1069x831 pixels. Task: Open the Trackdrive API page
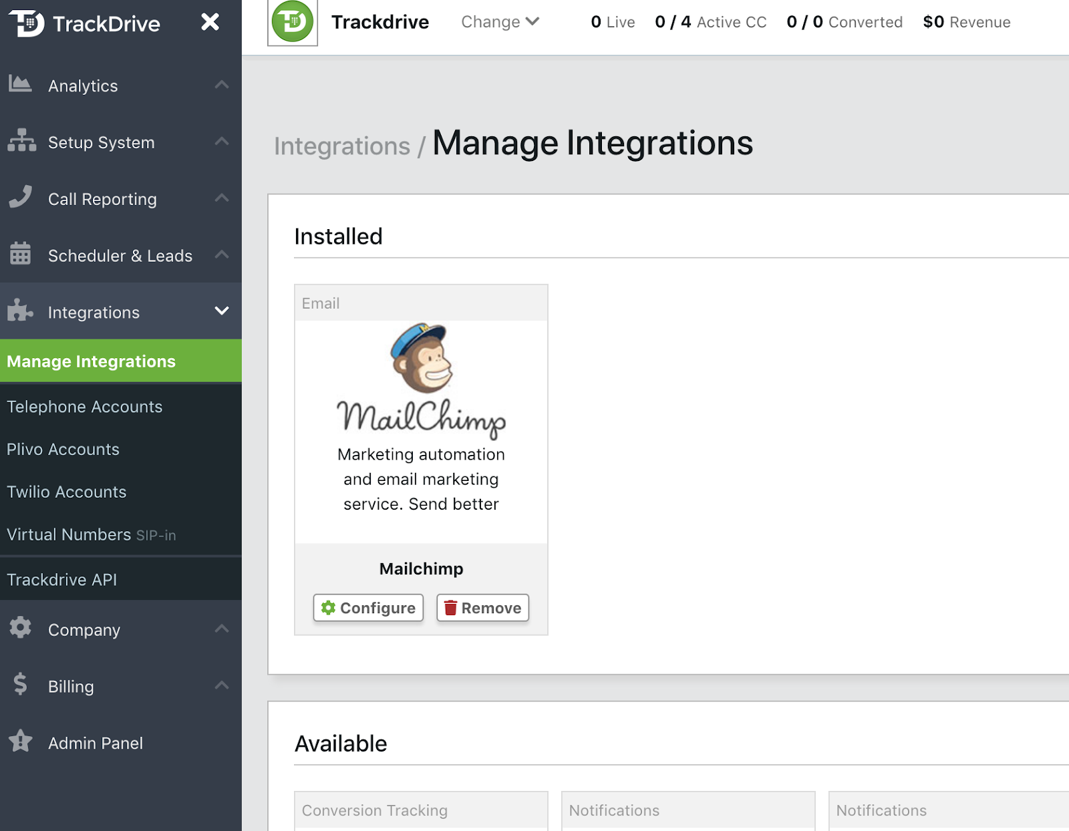pos(121,579)
